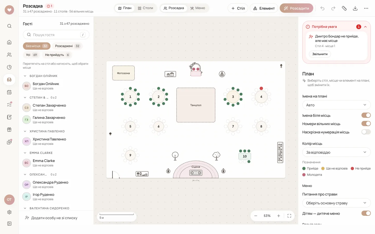The height and width of the screenshot is (234, 375).
Task: Zoom out of the floor plan
Action: pos(256,216)
